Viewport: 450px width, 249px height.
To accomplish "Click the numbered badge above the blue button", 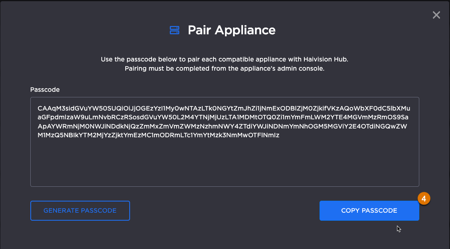I will 424,198.
